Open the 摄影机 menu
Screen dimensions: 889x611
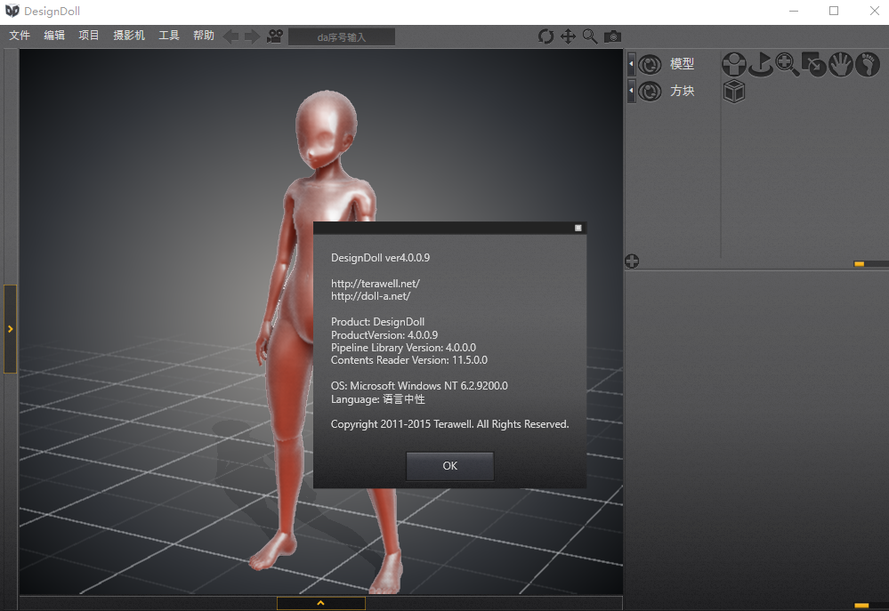pyautogui.click(x=129, y=36)
